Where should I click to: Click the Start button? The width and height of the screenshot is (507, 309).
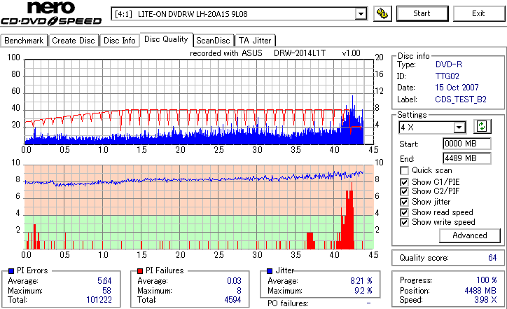pyautogui.click(x=422, y=13)
